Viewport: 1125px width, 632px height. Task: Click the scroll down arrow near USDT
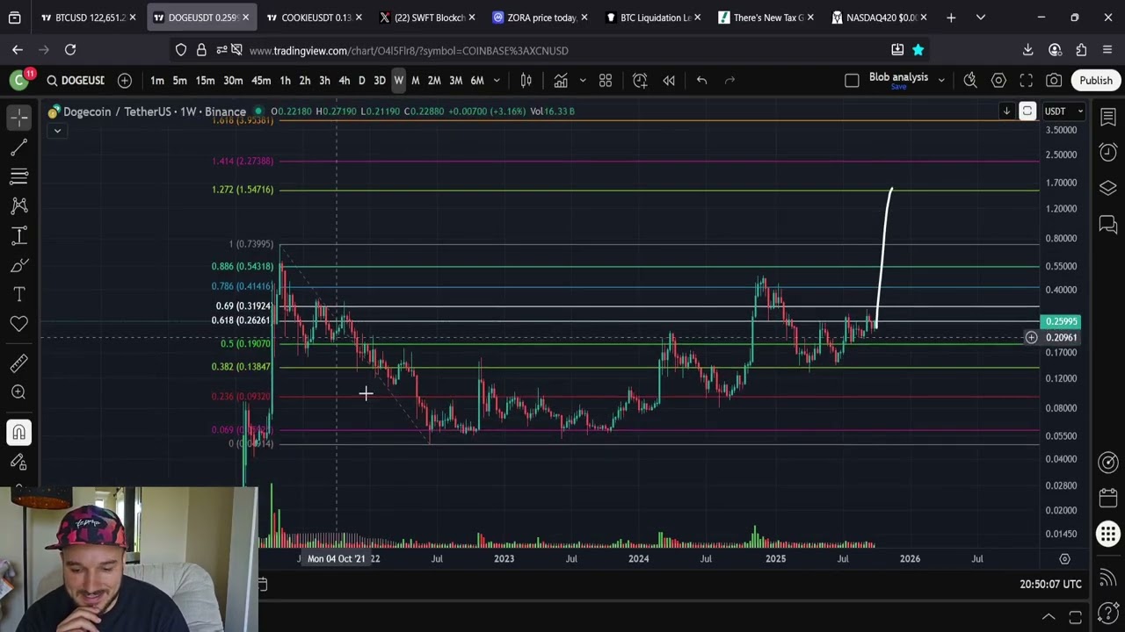[x=1006, y=111]
